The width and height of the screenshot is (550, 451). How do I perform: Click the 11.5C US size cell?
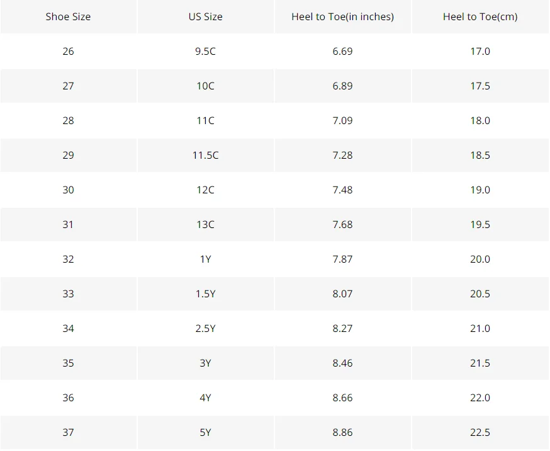tap(206, 155)
